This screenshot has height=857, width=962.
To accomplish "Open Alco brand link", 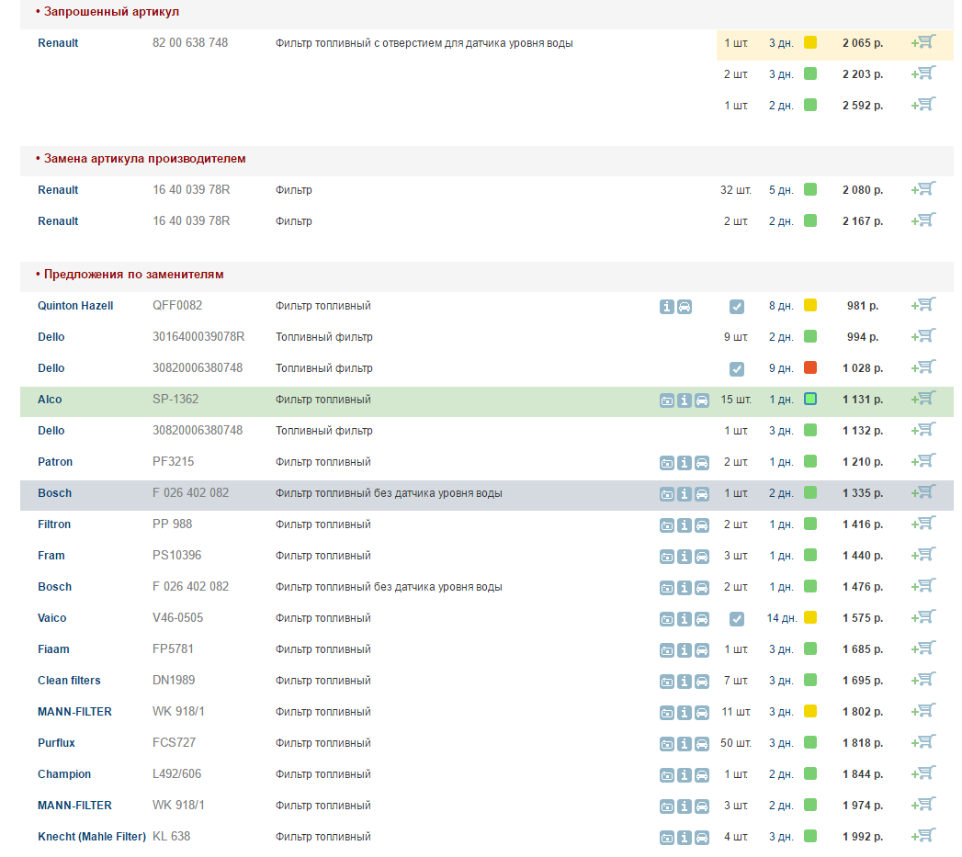I will 50,400.
